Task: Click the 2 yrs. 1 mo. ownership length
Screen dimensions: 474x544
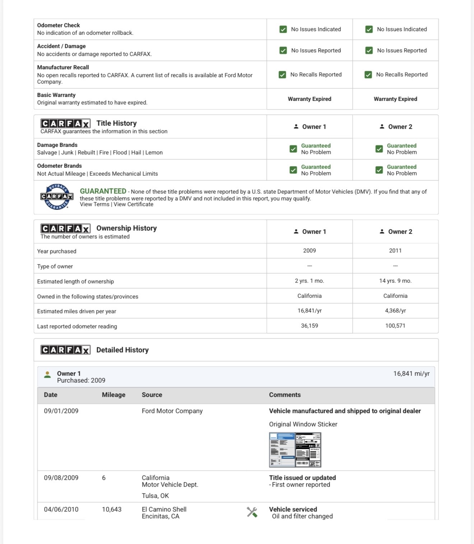Action: point(310,281)
